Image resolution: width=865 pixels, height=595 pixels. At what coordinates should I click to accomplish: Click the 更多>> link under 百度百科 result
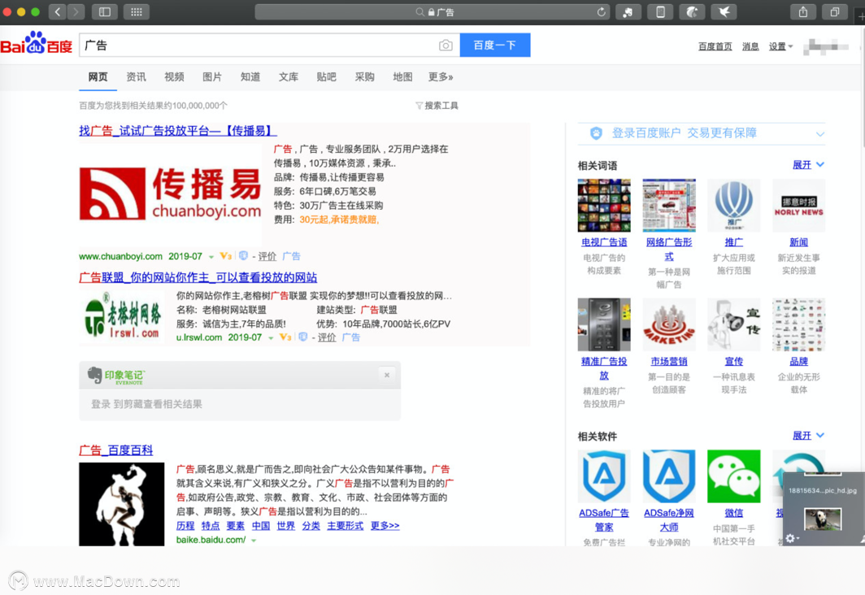click(x=385, y=526)
